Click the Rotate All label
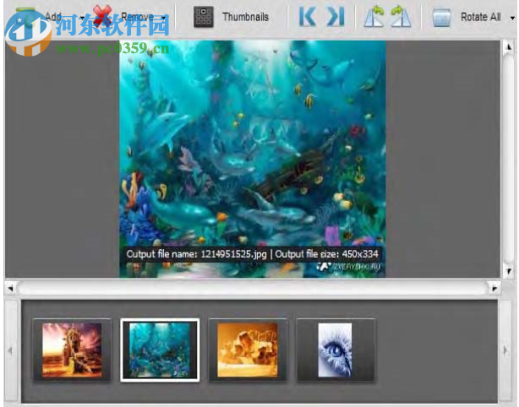 481,17
